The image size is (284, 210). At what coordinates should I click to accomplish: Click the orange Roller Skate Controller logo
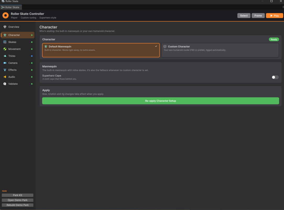(6, 15)
